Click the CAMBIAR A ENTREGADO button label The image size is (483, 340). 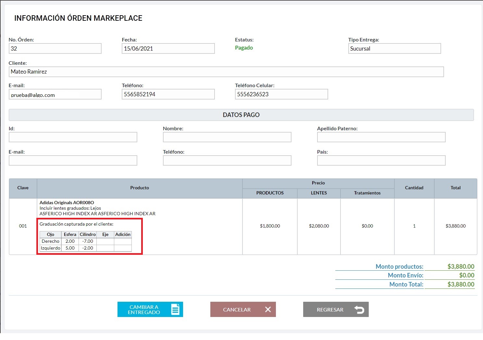[x=144, y=310]
